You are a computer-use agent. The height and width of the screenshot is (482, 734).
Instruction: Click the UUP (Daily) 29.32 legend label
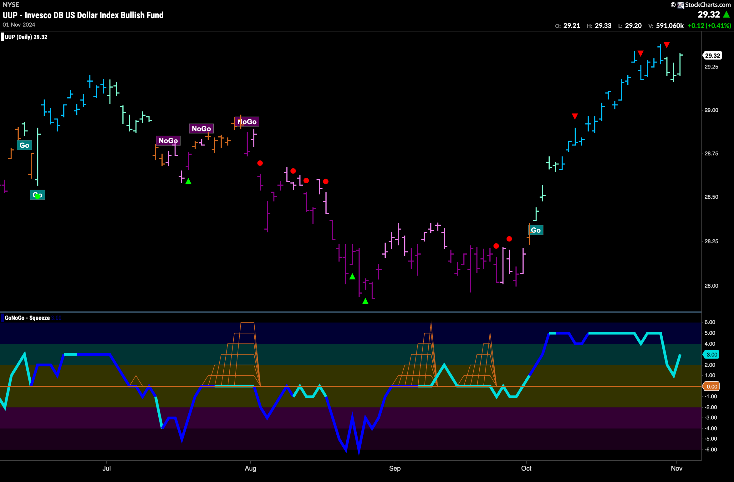click(x=26, y=37)
